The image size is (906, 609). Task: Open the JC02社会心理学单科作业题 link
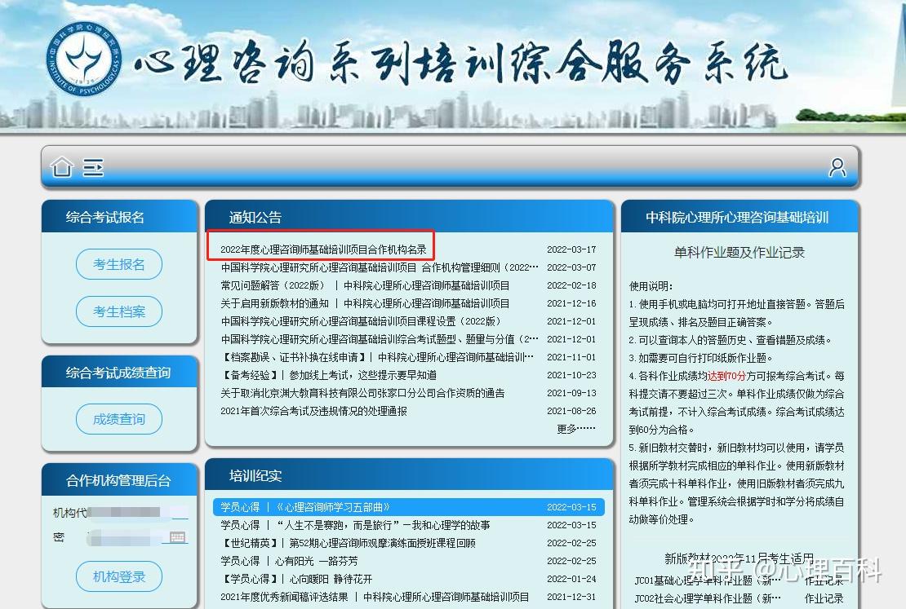pyautogui.click(x=707, y=598)
